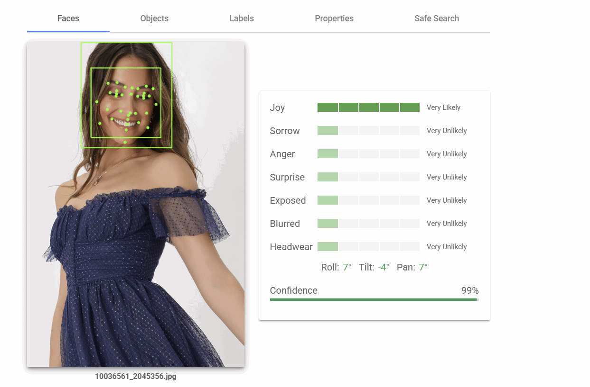Click the Exposed rating bar
Screen dimensions: 590x387
(369, 200)
